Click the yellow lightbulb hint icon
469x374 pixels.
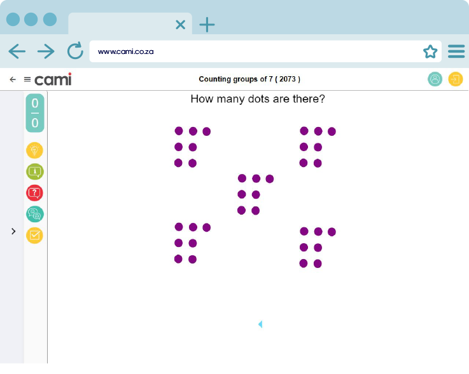35,150
